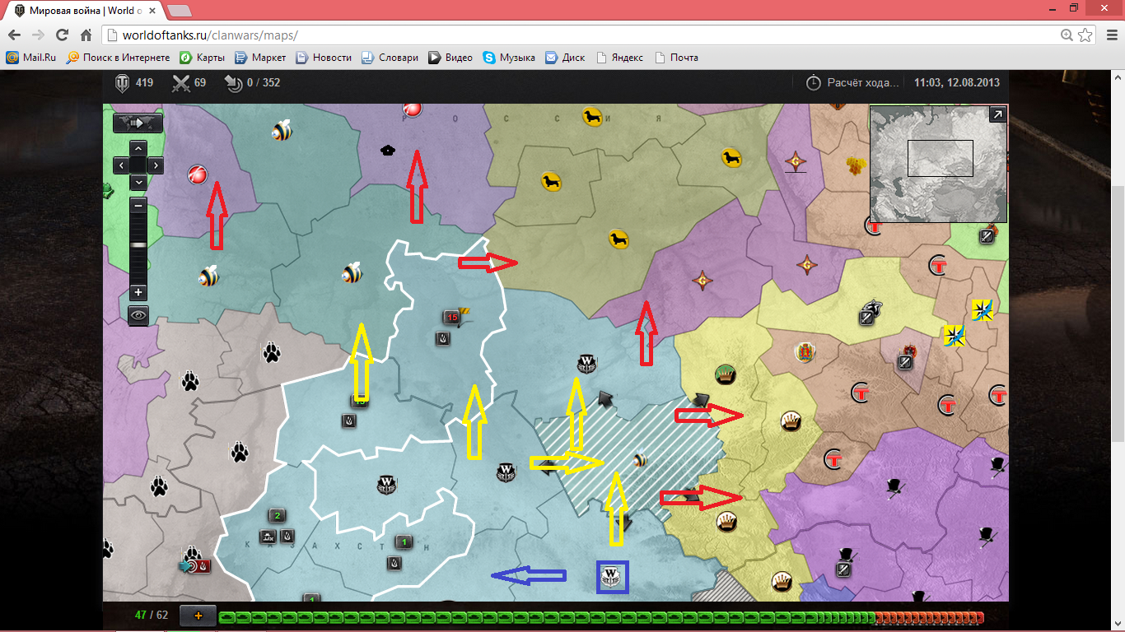Click the browser home icon
The height and width of the screenshot is (632, 1125).
click(x=86, y=35)
